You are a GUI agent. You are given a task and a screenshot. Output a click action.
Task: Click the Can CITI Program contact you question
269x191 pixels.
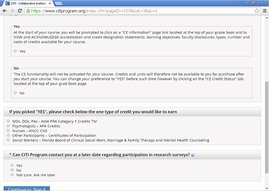(x=101, y=155)
